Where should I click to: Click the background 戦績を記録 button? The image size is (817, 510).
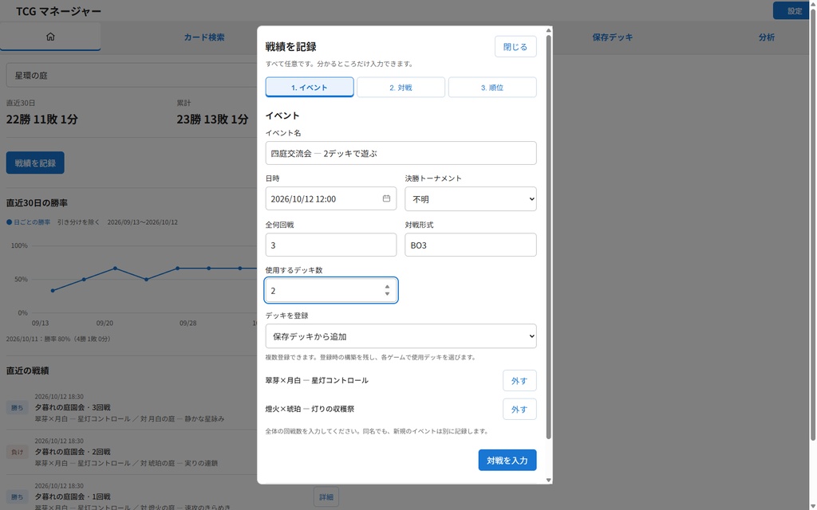(35, 163)
